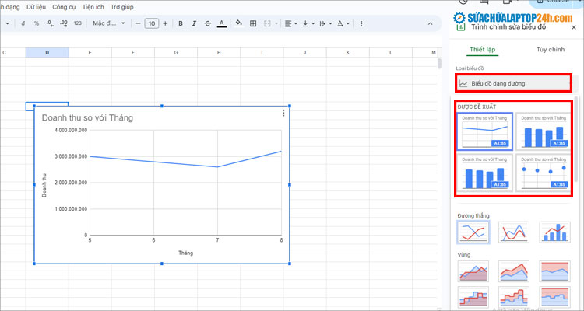Switch to the Tùy chỉnh tab

[x=551, y=50]
